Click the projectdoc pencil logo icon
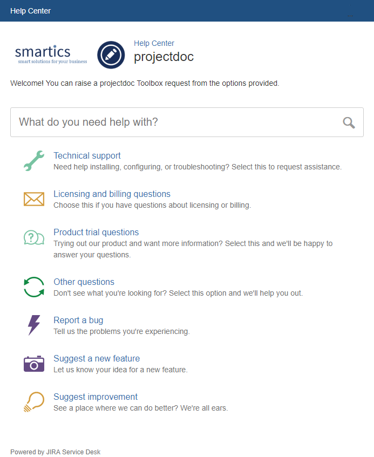Image resolution: width=374 pixels, height=457 pixels. [111, 55]
